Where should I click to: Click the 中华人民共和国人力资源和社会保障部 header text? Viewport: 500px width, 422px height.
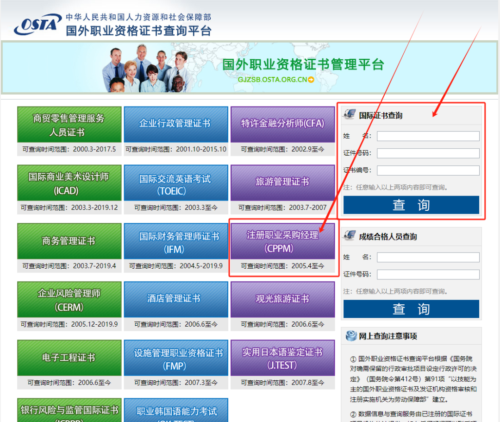(139, 17)
